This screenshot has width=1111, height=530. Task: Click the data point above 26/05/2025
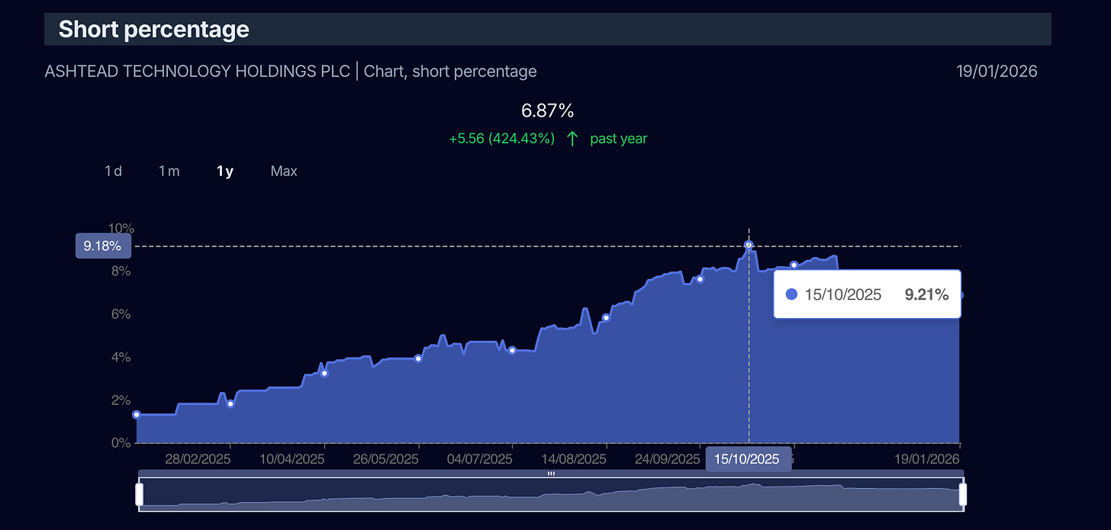[x=418, y=358]
